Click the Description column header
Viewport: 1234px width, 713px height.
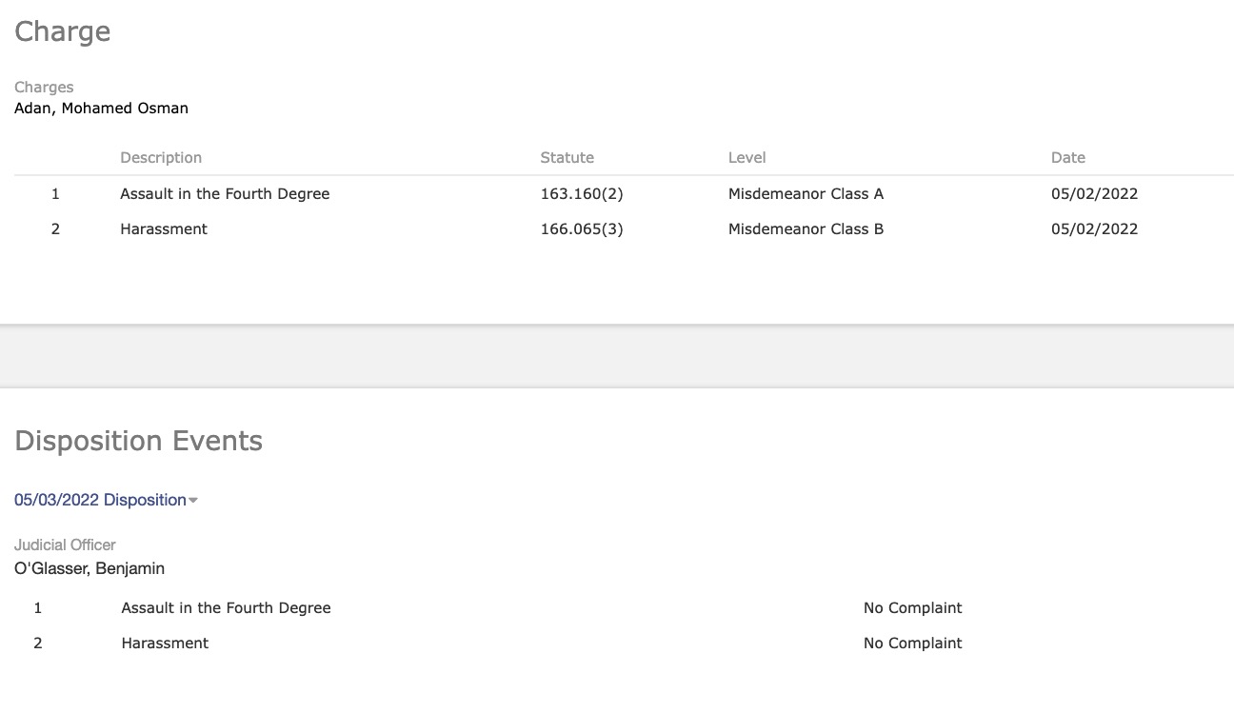(161, 158)
